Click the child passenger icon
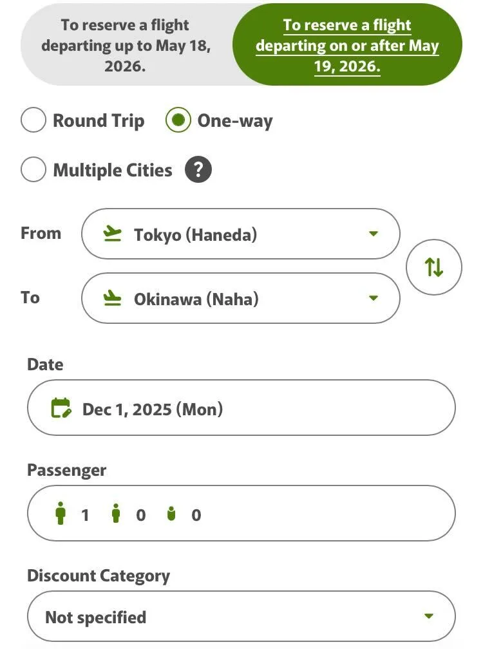483x649 pixels. [116, 514]
